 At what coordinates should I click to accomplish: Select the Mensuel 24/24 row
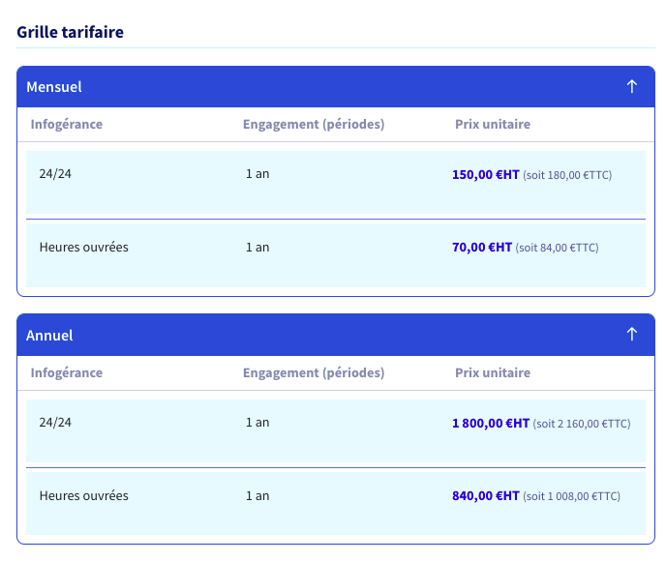[336, 183]
